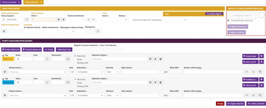Copy the Załadunek goods row
Image resolution: width=266 pixels, height=108 pixels.
pyautogui.click(x=260, y=72)
